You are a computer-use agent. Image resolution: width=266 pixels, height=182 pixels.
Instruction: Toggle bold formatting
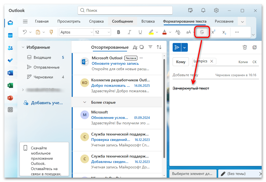pos(119,32)
